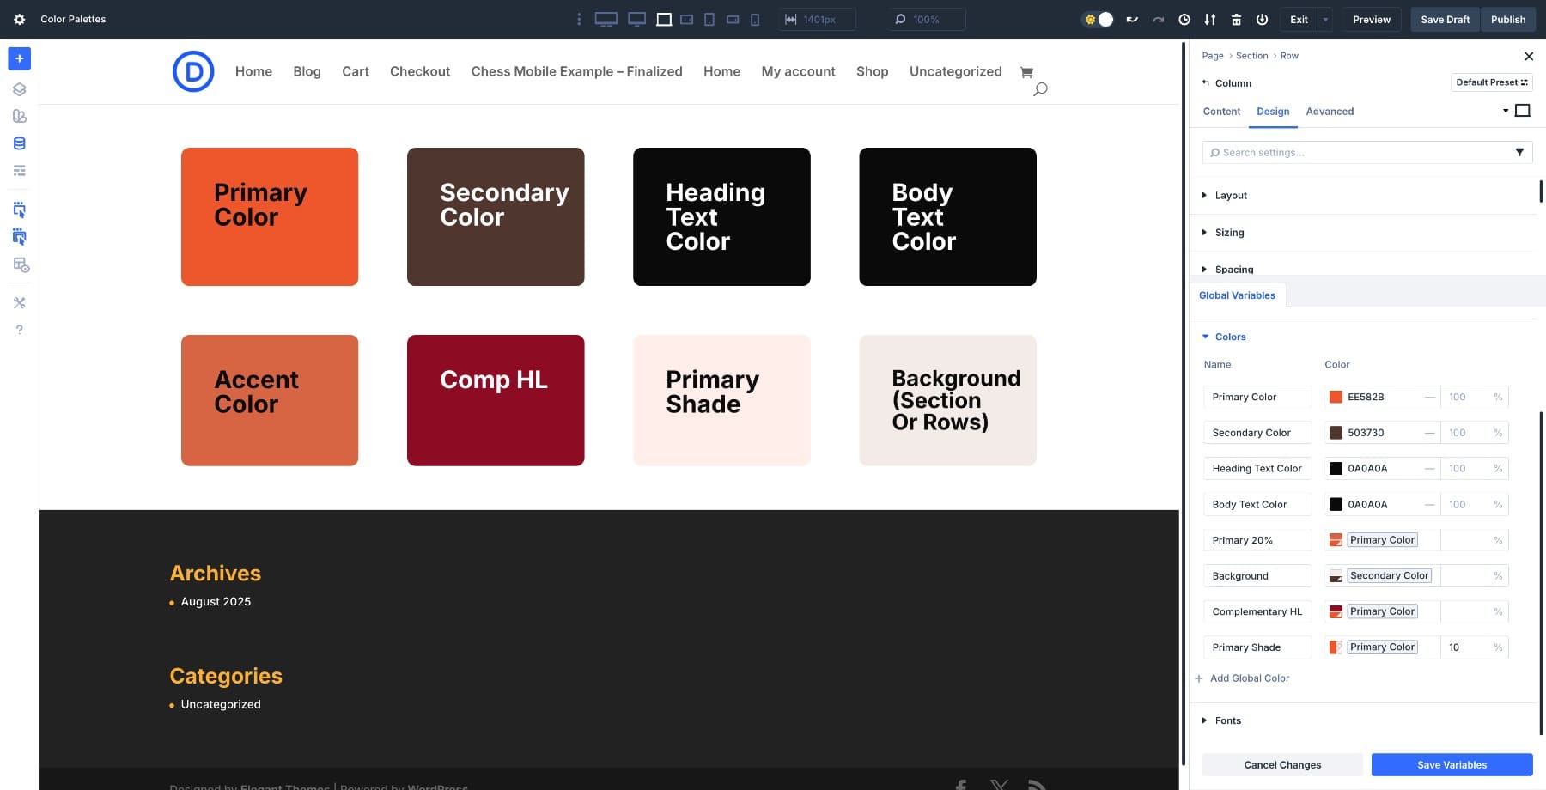Image resolution: width=1546 pixels, height=790 pixels.
Task: Switch to phone portrait preview mode
Action: coord(753,19)
